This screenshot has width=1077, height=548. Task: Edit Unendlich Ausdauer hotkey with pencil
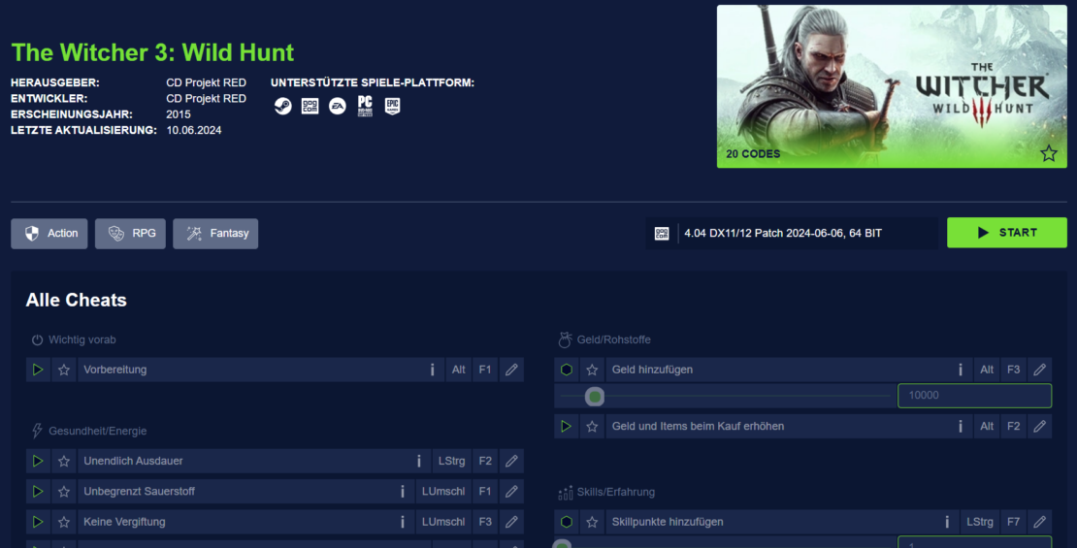[511, 461]
